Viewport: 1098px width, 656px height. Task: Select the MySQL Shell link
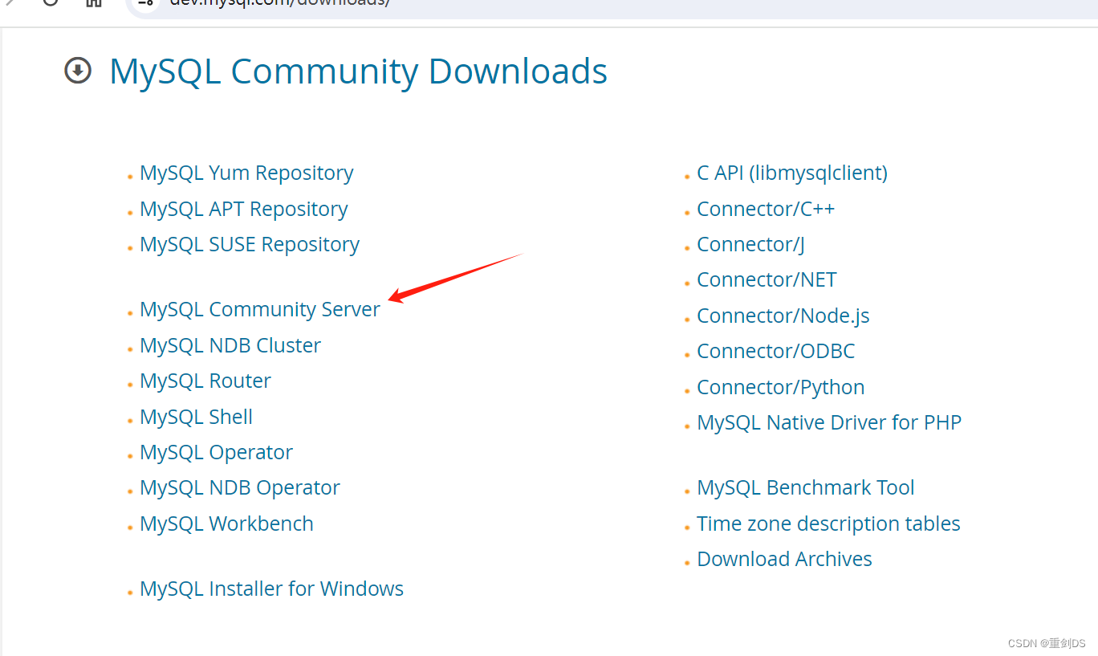[x=197, y=417]
